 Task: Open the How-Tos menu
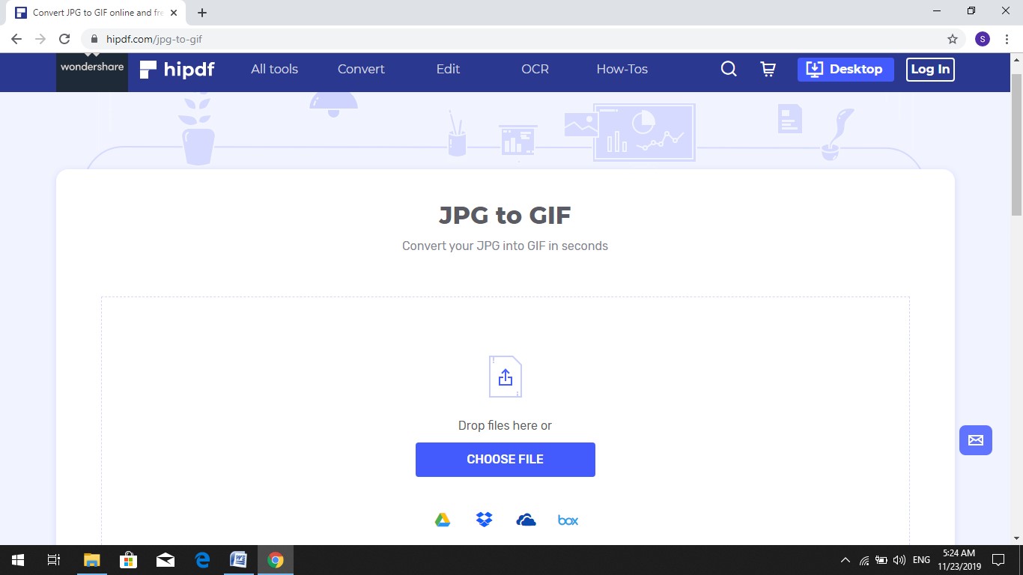coord(622,69)
